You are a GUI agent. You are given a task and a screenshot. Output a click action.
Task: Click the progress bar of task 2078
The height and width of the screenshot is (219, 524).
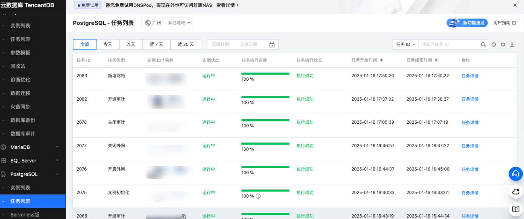pos(265,120)
